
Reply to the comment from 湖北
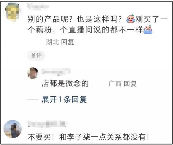(x=68, y=42)
